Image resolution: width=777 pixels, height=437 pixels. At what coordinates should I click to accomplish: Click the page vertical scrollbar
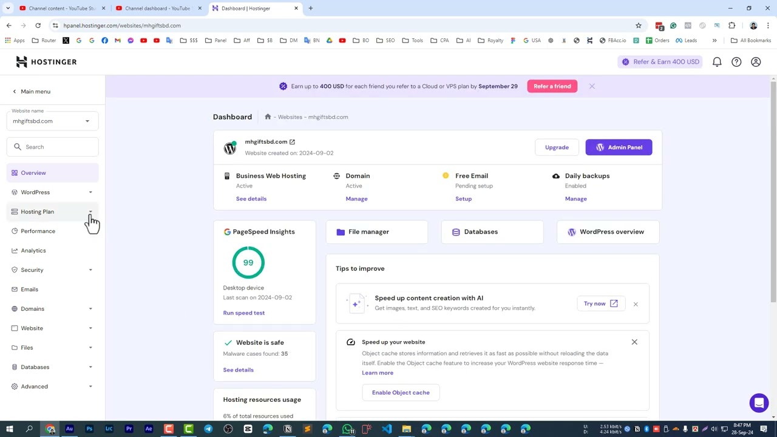(x=773, y=191)
